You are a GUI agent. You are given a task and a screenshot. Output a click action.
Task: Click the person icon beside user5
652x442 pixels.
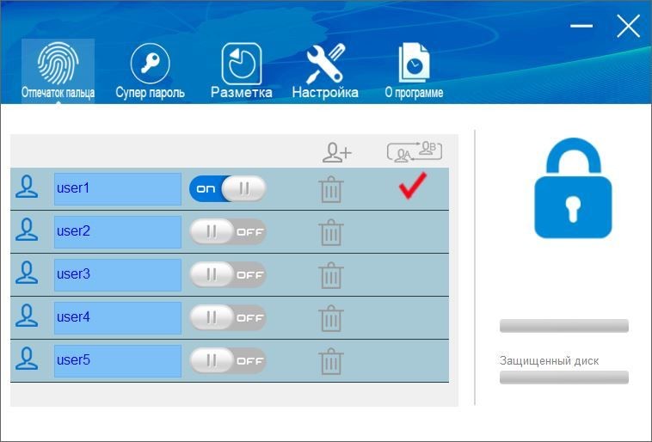pyautogui.click(x=27, y=359)
